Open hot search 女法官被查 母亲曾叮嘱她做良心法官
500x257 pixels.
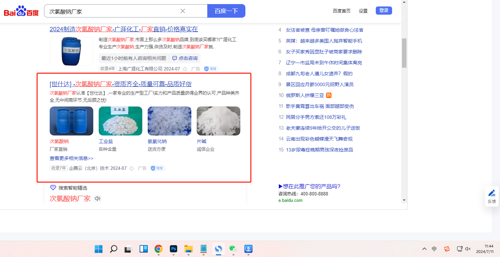click(325, 30)
